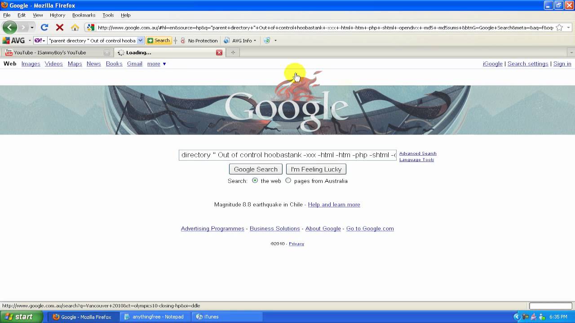Open the Maps link

click(x=75, y=64)
